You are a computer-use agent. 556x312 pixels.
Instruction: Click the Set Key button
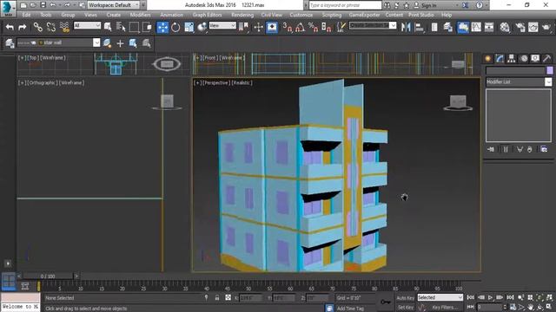pyautogui.click(x=406, y=307)
